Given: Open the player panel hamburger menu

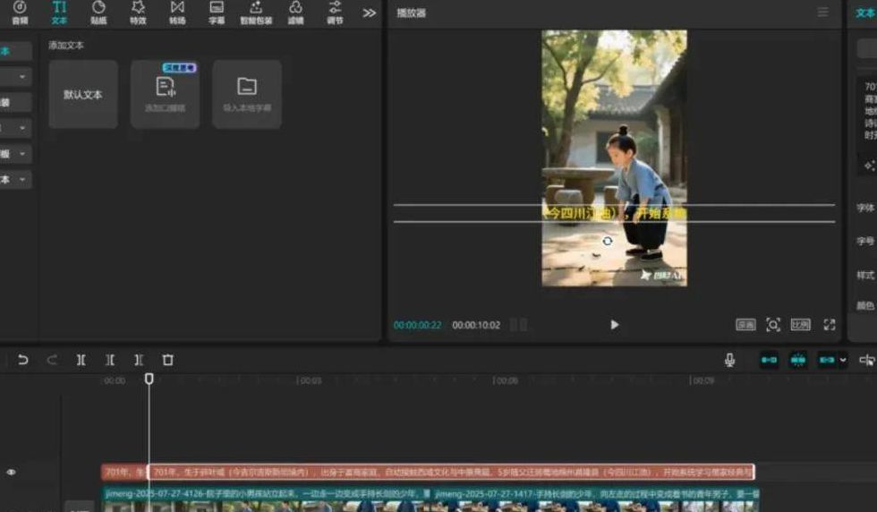Looking at the screenshot, I should (822, 13).
